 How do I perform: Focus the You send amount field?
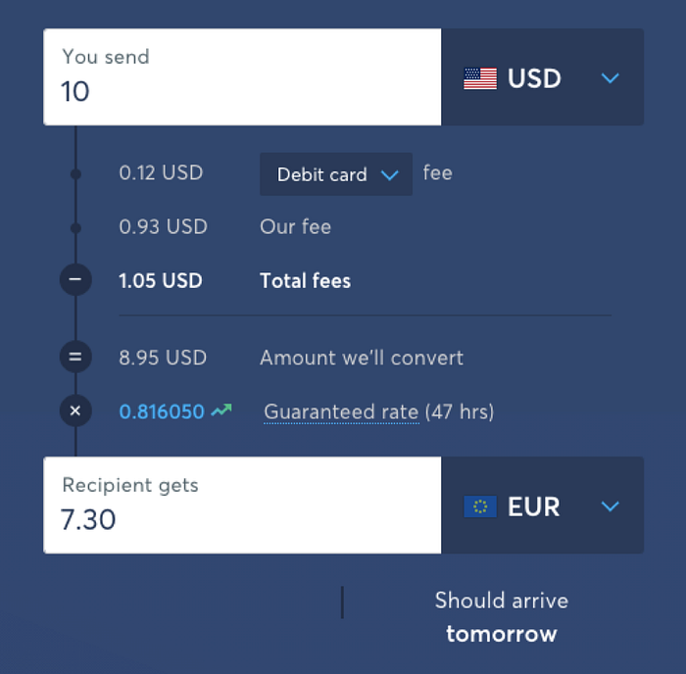pyautogui.click(x=242, y=77)
